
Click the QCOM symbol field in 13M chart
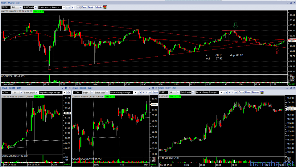click(x=6, y=92)
